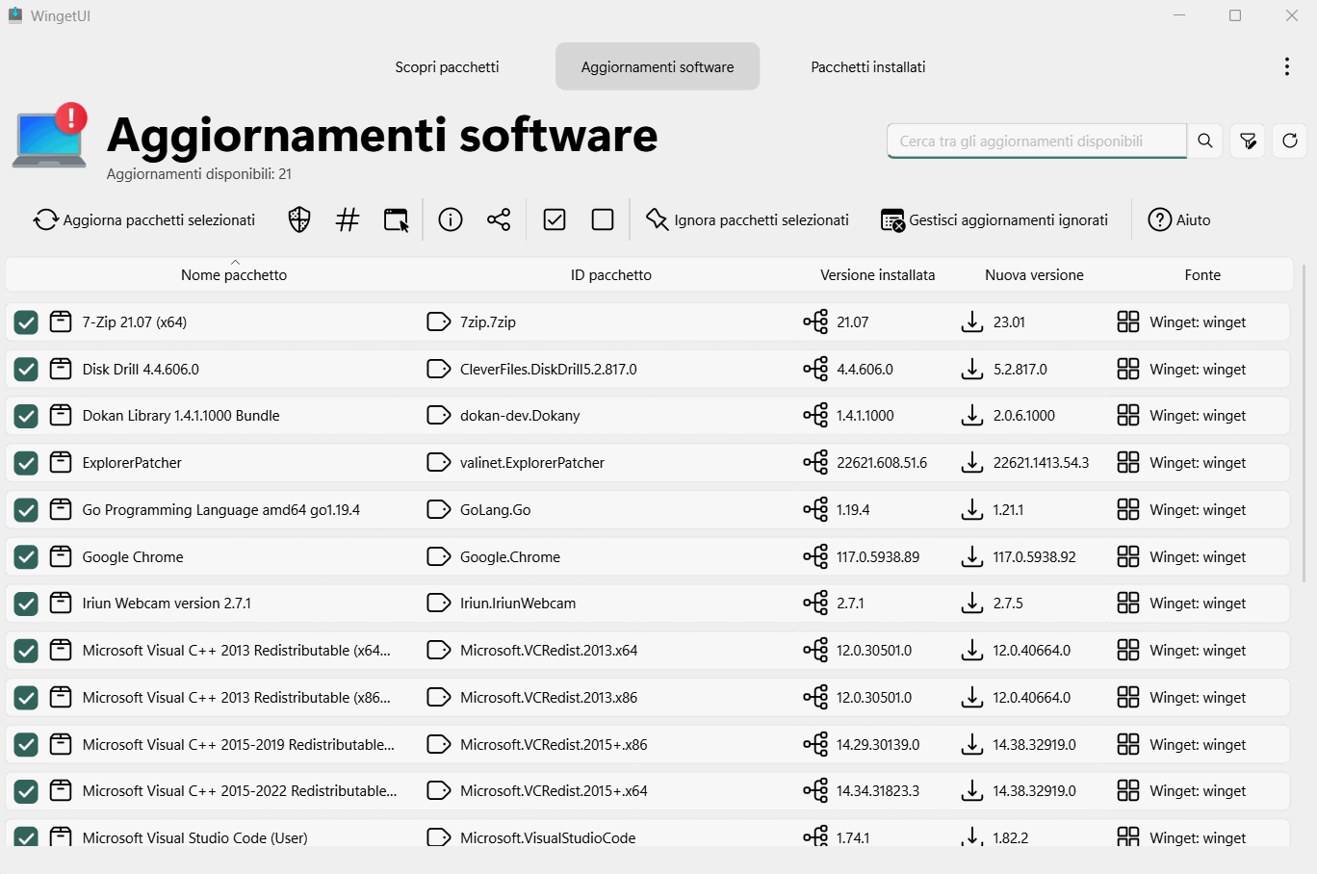Screen dimensions: 1317x874
Task: Click version tree icon beside 21.07
Action: pyautogui.click(x=815, y=321)
